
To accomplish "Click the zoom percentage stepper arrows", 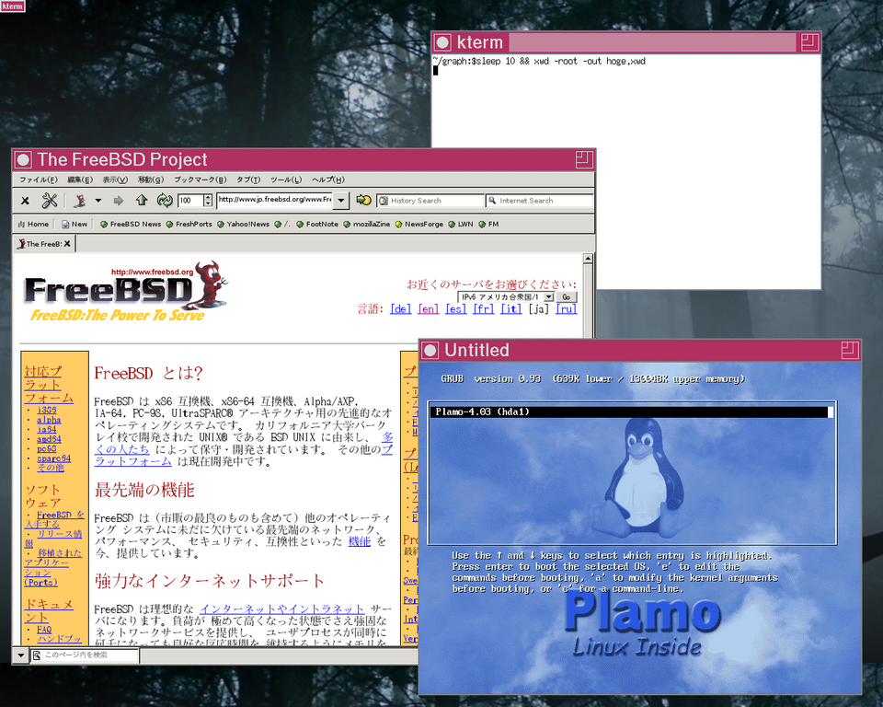I will (208, 200).
